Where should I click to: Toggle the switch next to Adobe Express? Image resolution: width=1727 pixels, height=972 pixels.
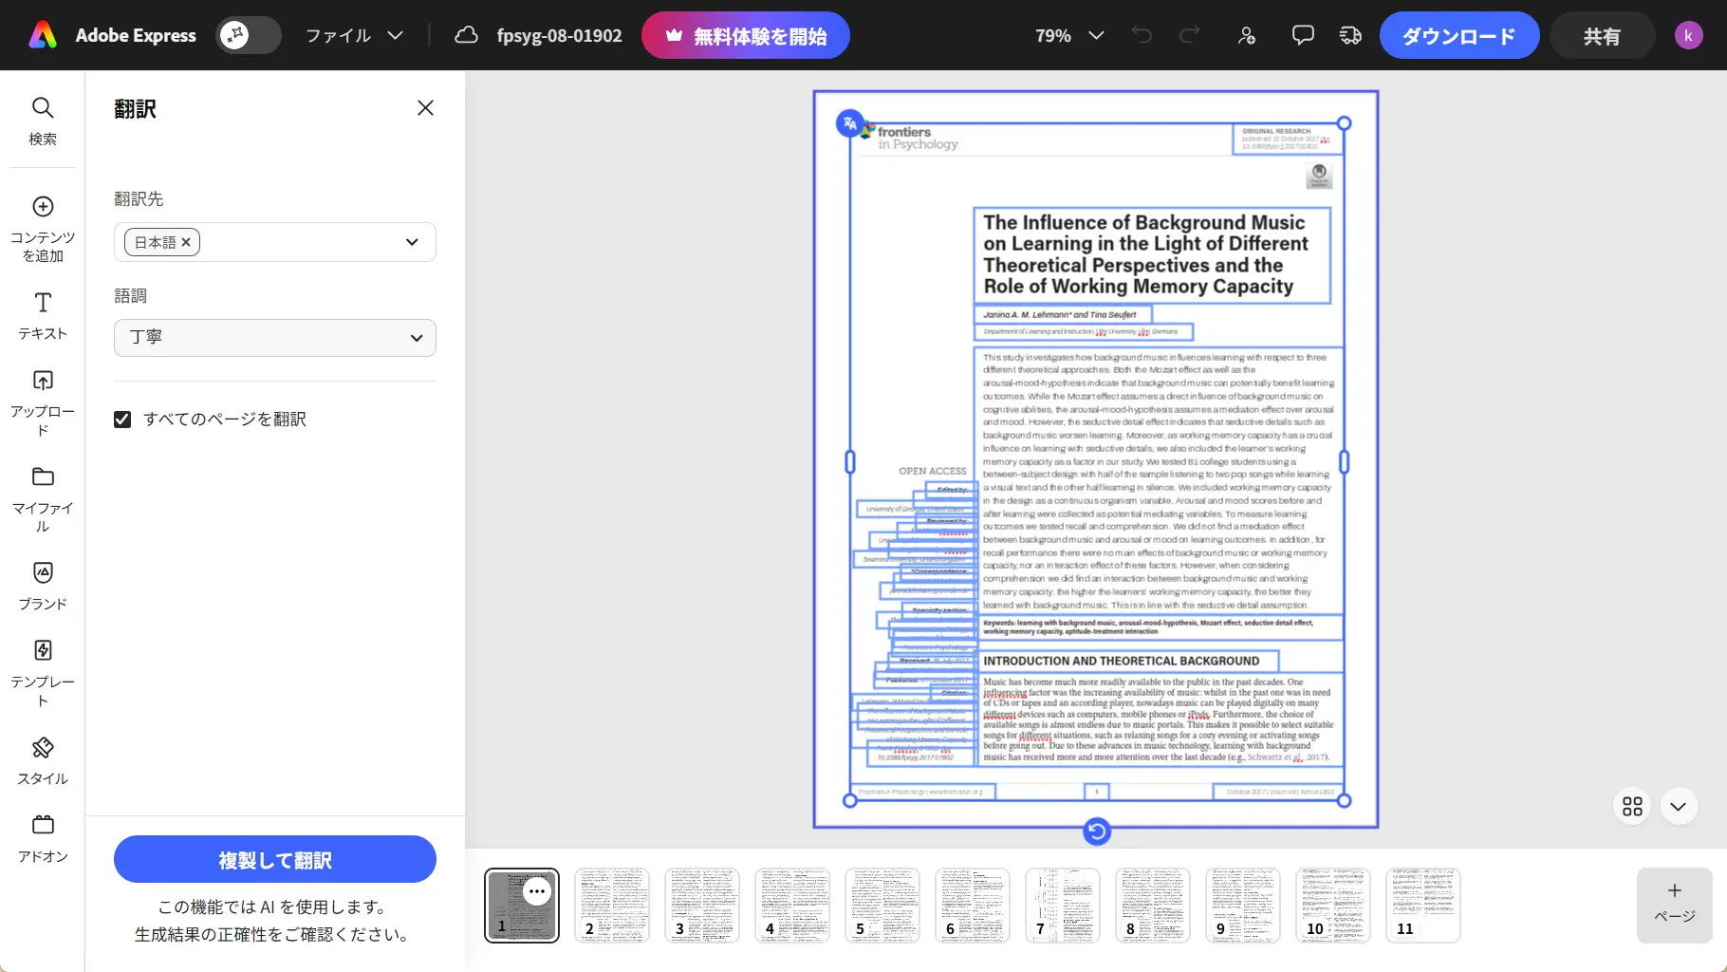tap(249, 35)
